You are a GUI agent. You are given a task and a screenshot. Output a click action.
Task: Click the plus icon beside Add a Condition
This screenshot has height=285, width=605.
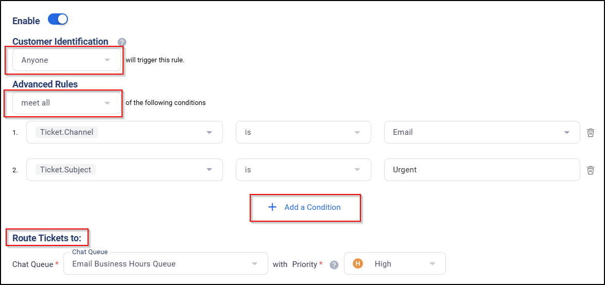272,207
